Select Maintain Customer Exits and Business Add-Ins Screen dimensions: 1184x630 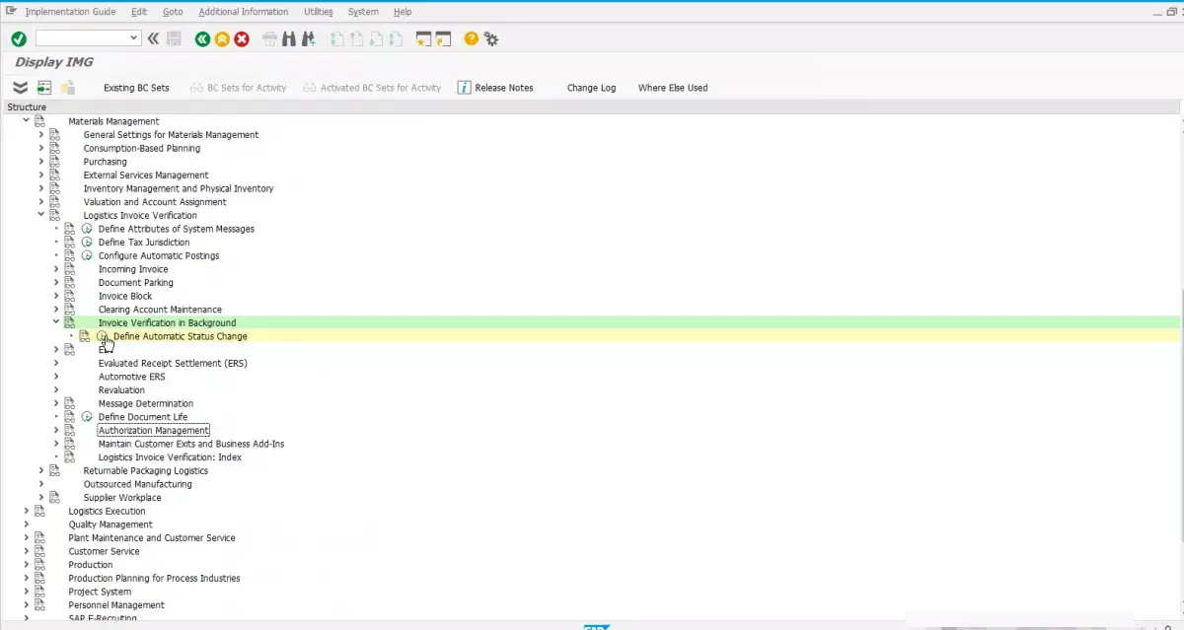coord(191,444)
